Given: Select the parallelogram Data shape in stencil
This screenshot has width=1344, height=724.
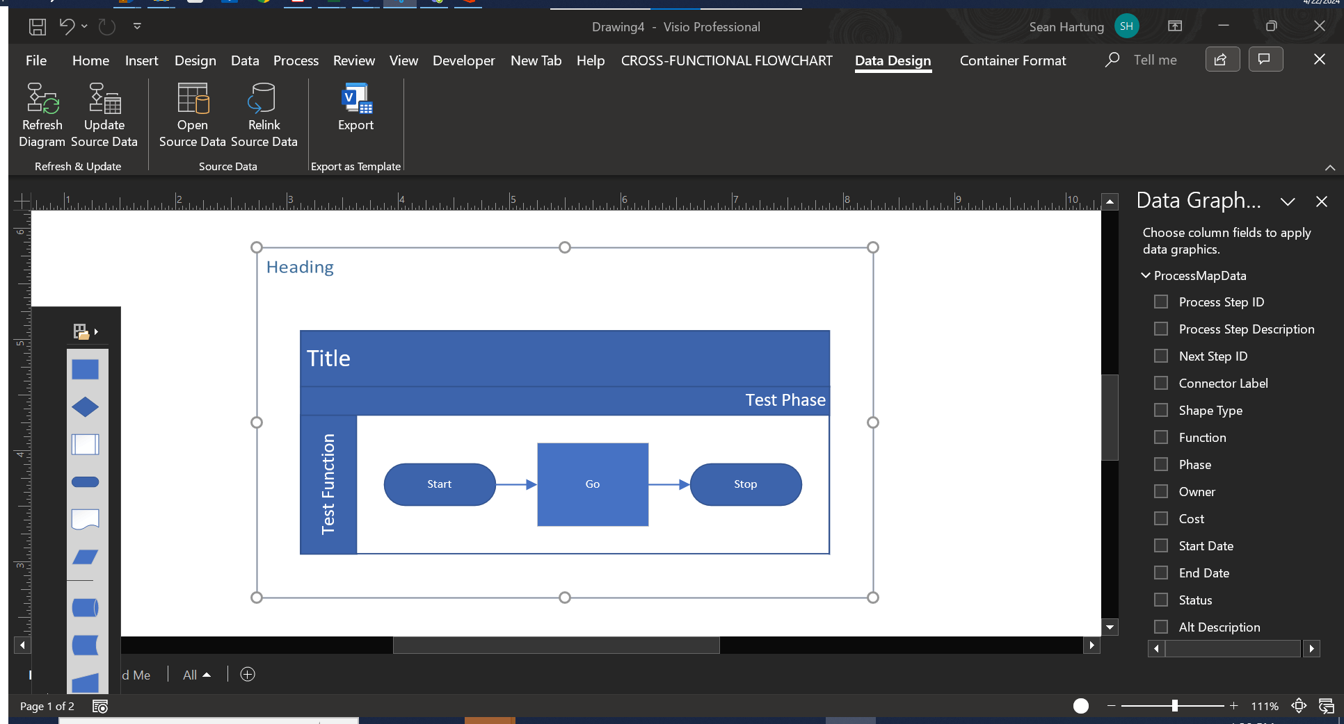Looking at the screenshot, I should pos(86,557).
